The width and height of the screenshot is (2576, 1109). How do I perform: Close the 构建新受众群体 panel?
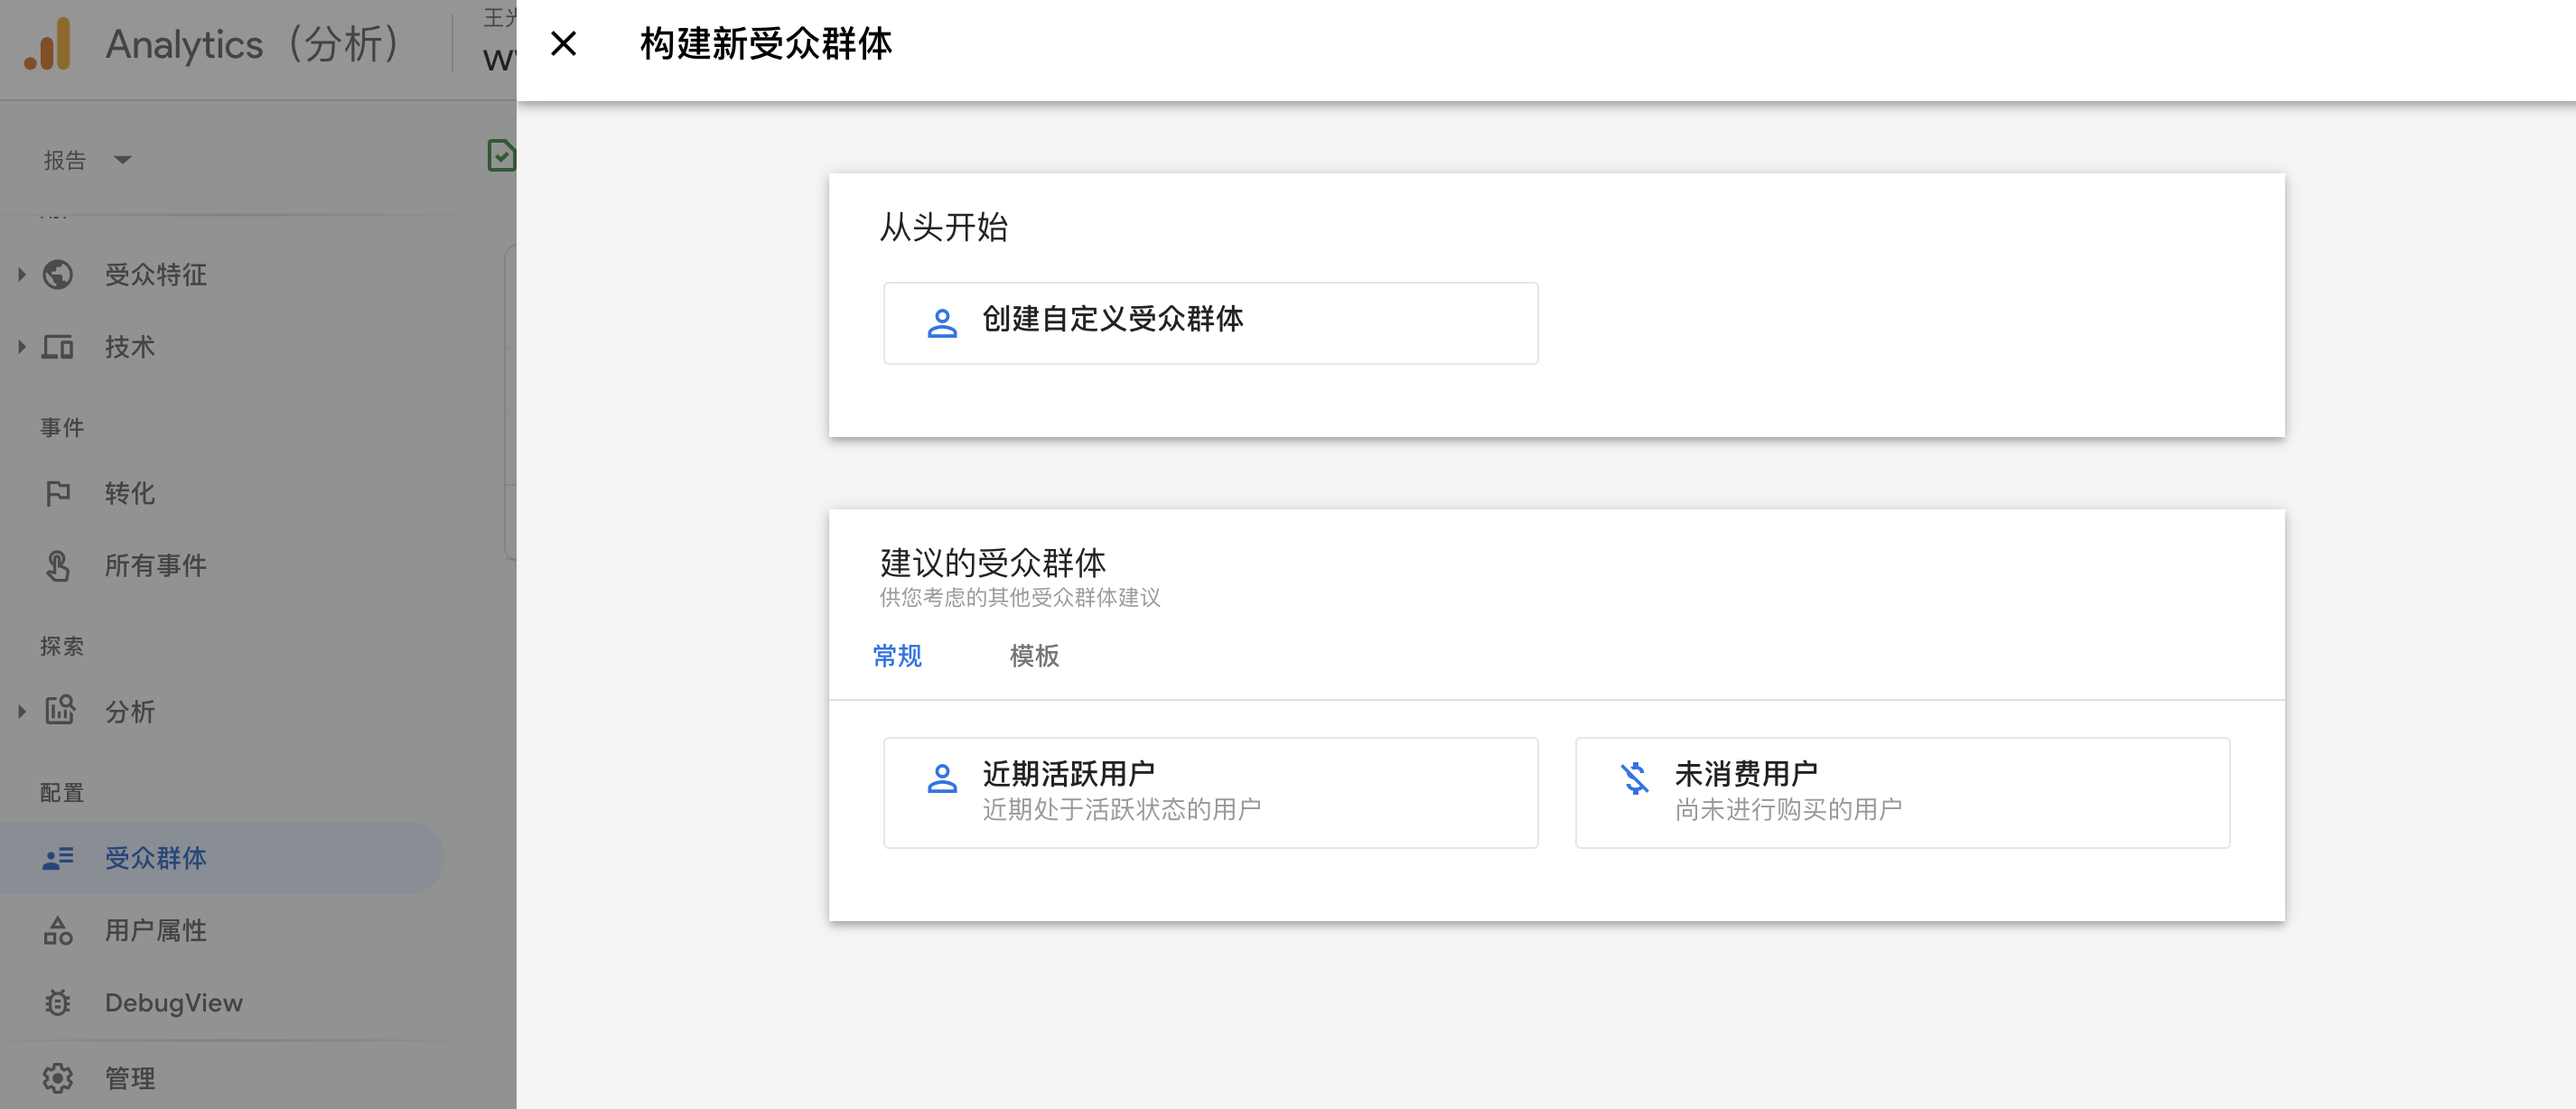[x=563, y=44]
